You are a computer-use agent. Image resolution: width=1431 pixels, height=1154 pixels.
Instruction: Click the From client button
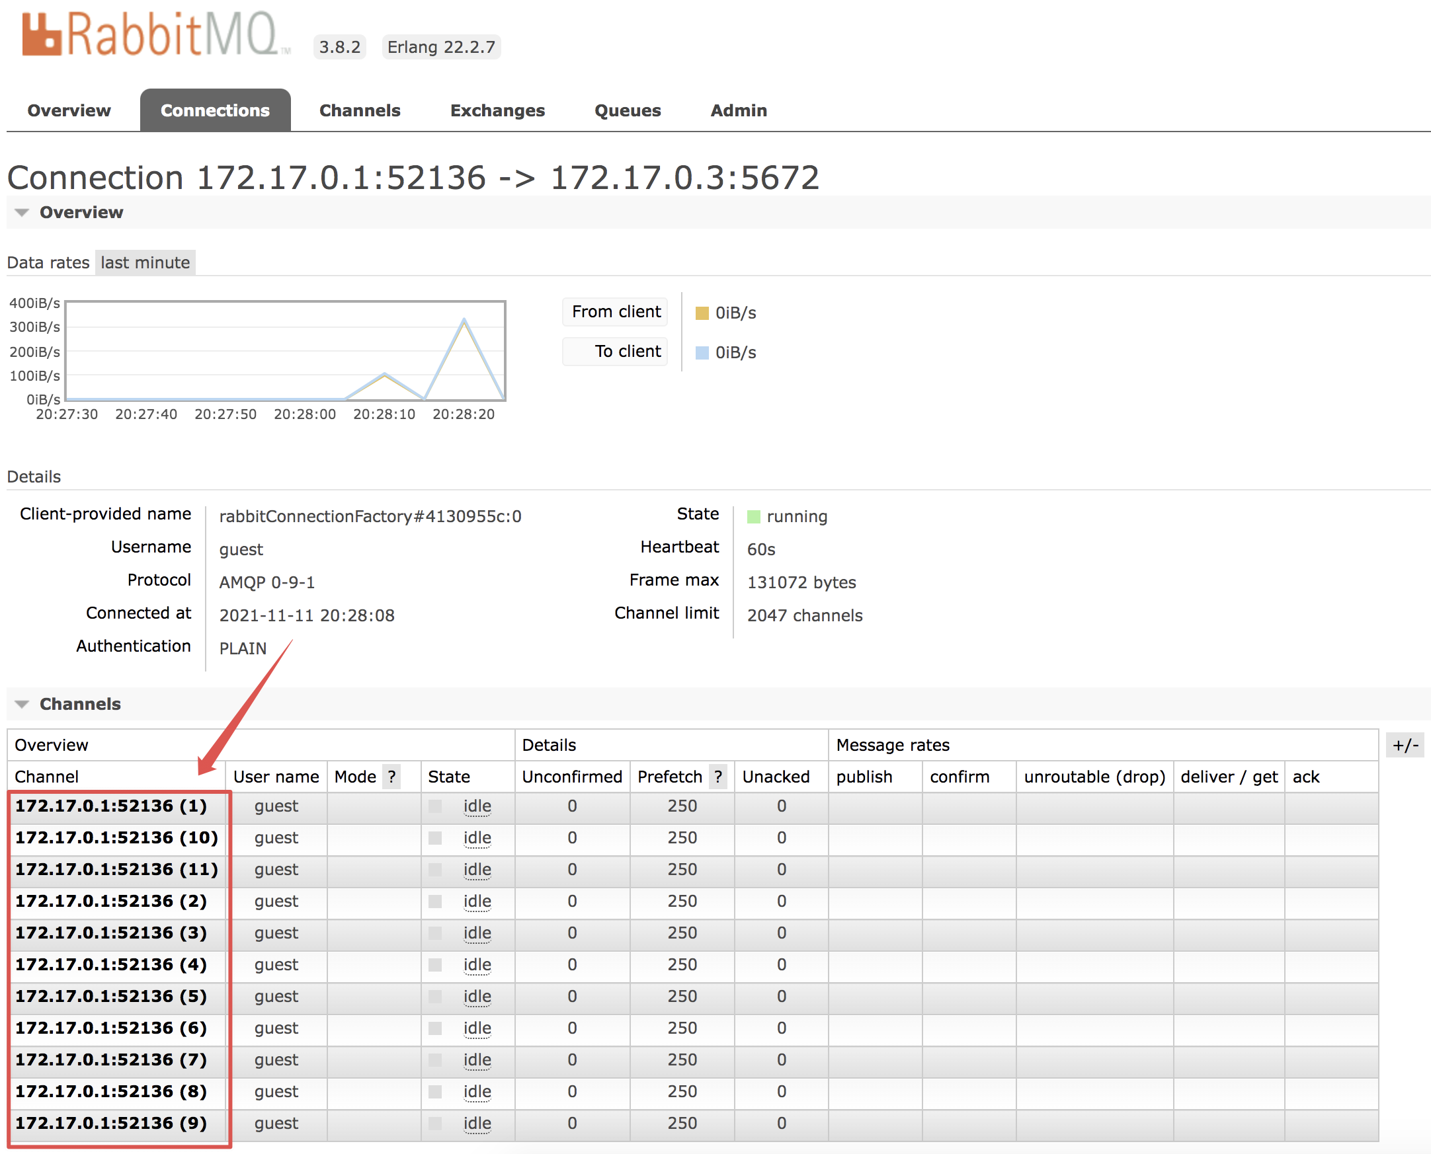[x=614, y=311]
